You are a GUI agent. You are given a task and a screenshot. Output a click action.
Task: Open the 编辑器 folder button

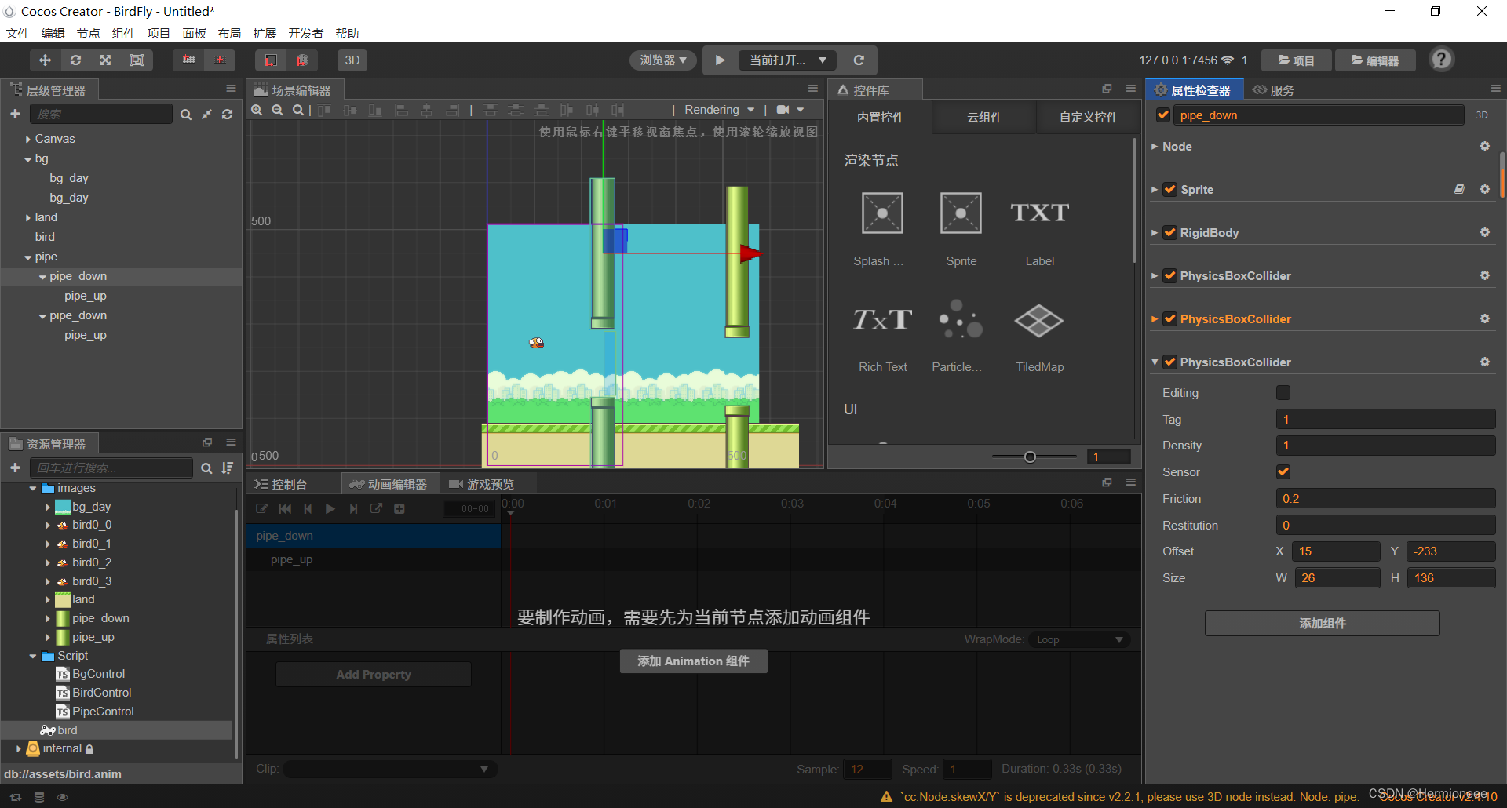click(x=1374, y=60)
